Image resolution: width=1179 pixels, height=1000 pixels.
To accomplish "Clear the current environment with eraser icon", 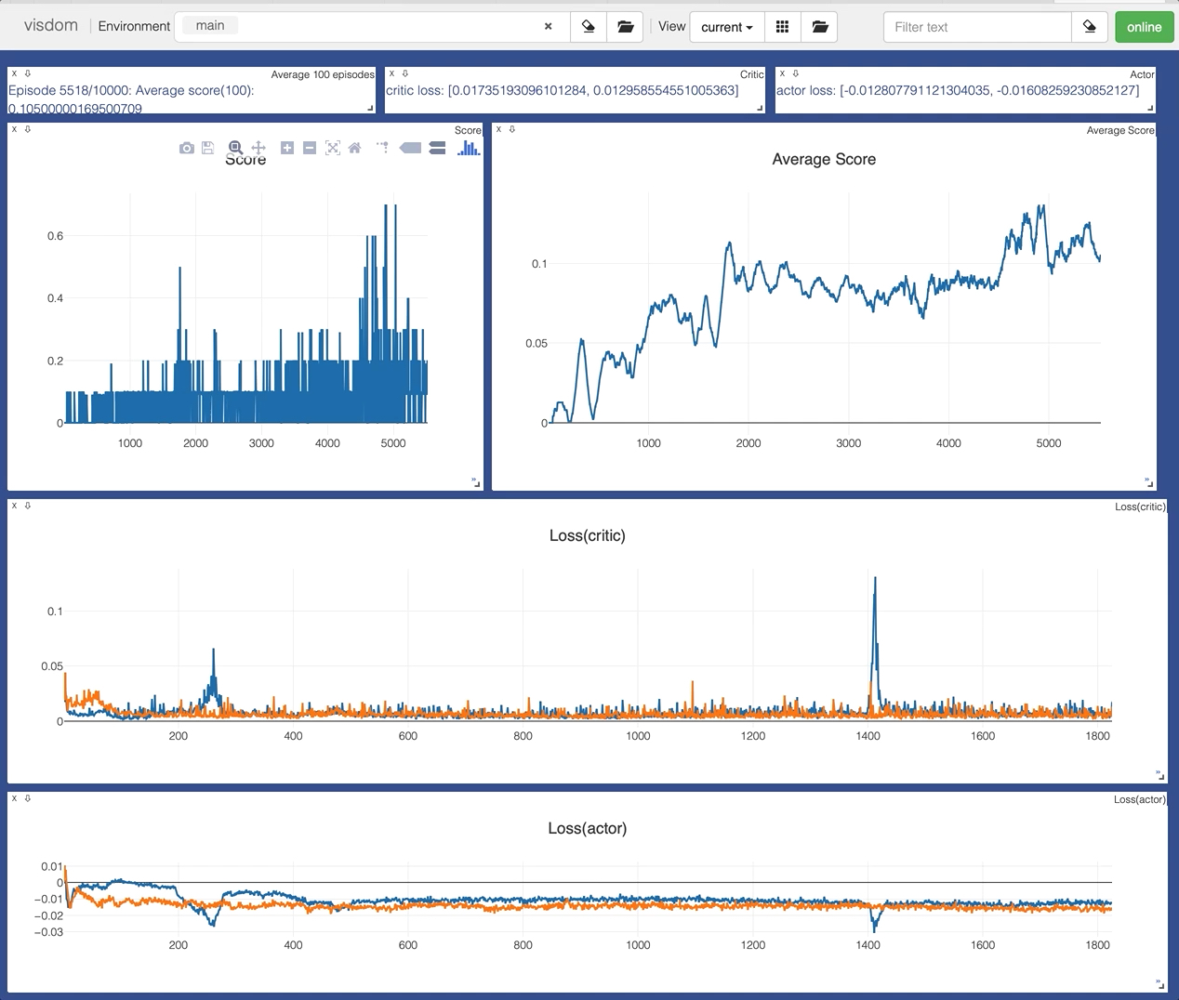I will [588, 27].
